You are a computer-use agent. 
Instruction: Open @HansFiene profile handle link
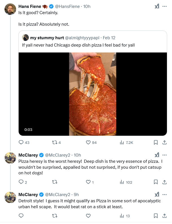tap(67, 6)
